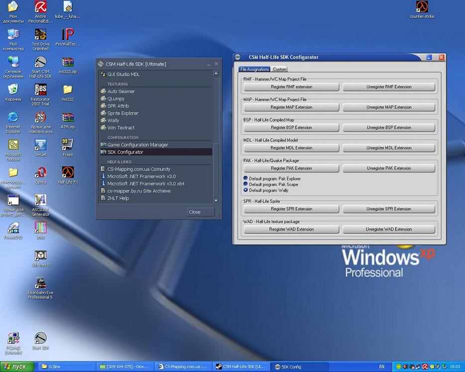Open Microsoft Outlook desktop icon
The width and height of the screenshot is (465, 372).
point(13,150)
